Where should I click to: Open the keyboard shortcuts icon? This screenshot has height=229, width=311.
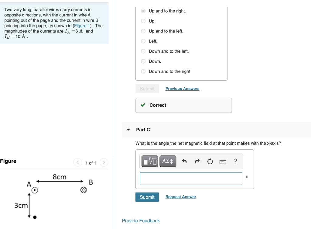[223, 162]
